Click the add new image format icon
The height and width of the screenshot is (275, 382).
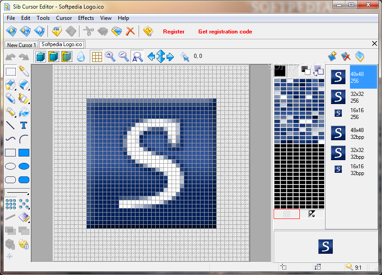pos(332,57)
